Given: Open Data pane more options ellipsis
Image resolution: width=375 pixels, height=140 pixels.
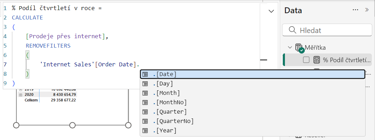Looking at the screenshot, I should click(355, 10).
